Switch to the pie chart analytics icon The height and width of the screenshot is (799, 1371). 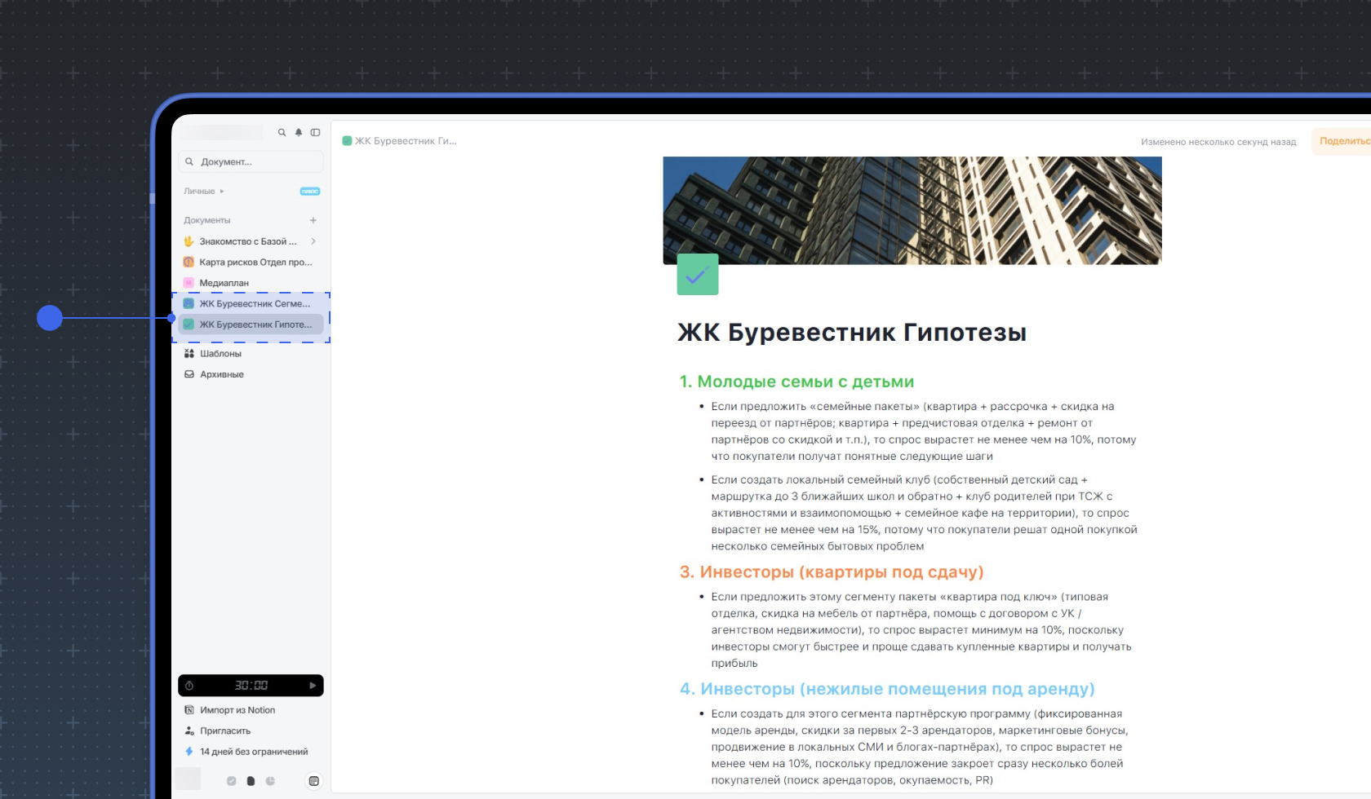tap(270, 781)
